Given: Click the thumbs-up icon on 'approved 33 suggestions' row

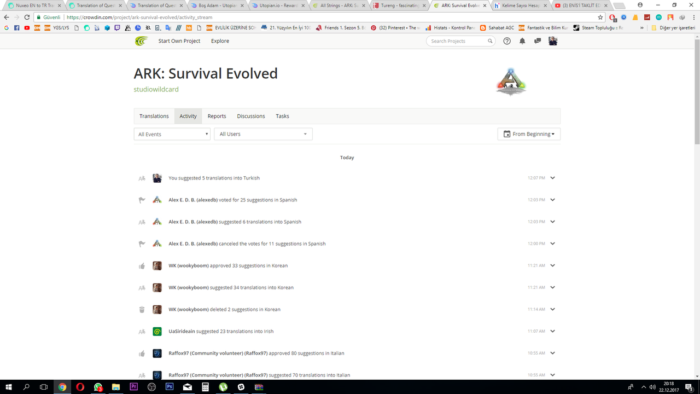Looking at the screenshot, I should pos(142,265).
